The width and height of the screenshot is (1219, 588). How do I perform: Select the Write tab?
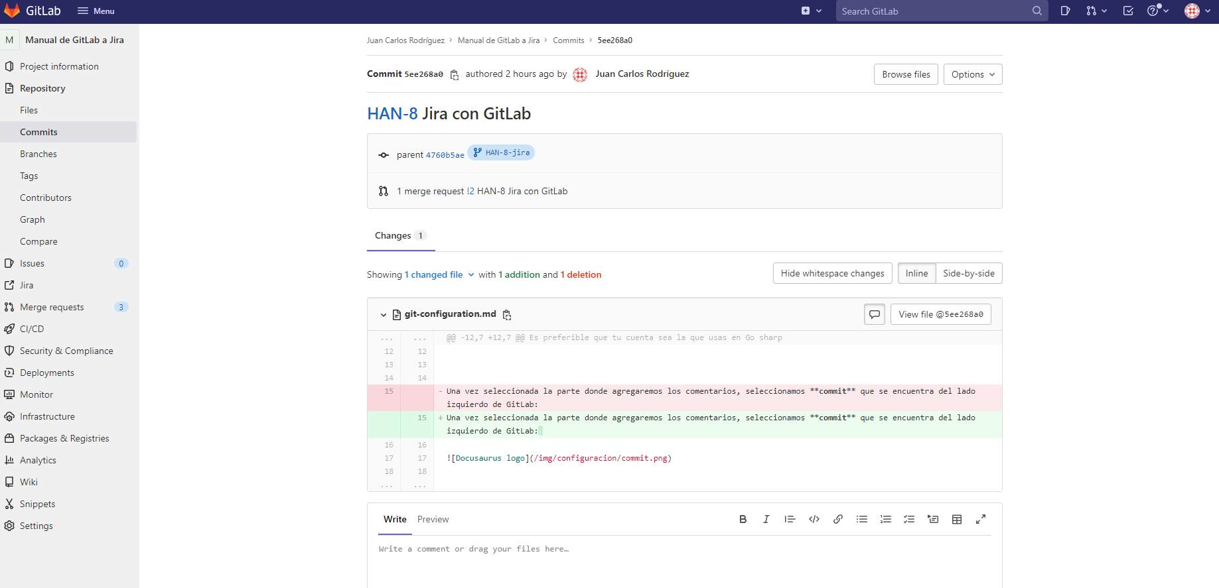point(395,520)
